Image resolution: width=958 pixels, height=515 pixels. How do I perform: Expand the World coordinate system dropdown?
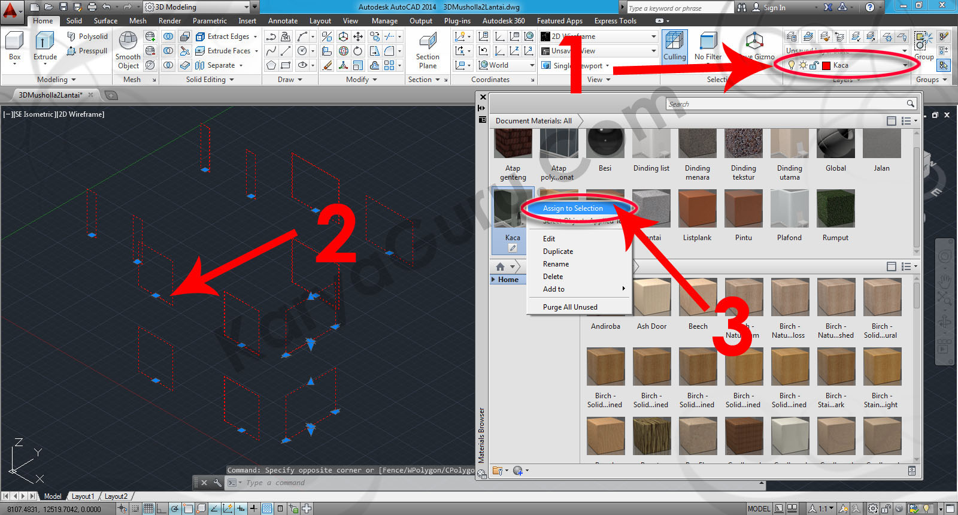tap(531, 65)
